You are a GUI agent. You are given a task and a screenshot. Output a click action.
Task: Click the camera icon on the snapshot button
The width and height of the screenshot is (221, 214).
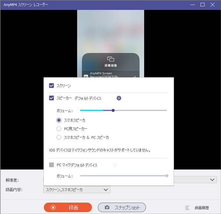click(107, 207)
